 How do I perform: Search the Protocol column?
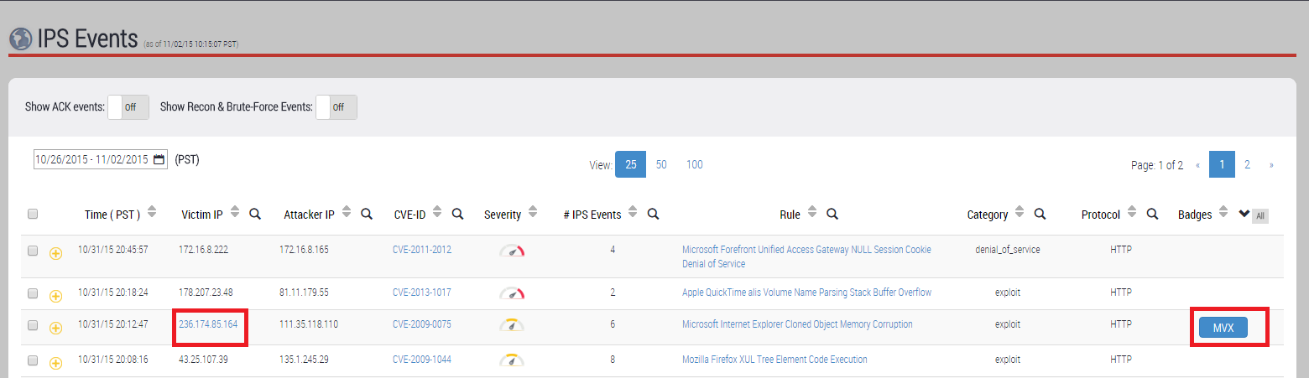pos(1152,214)
